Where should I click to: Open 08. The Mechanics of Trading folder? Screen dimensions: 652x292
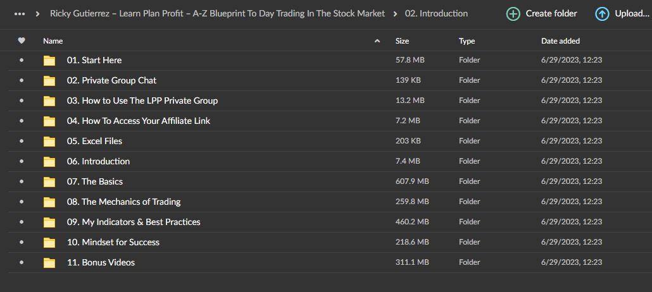[x=123, y=202]
